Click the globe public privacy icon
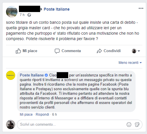 (x=29, y=15)
